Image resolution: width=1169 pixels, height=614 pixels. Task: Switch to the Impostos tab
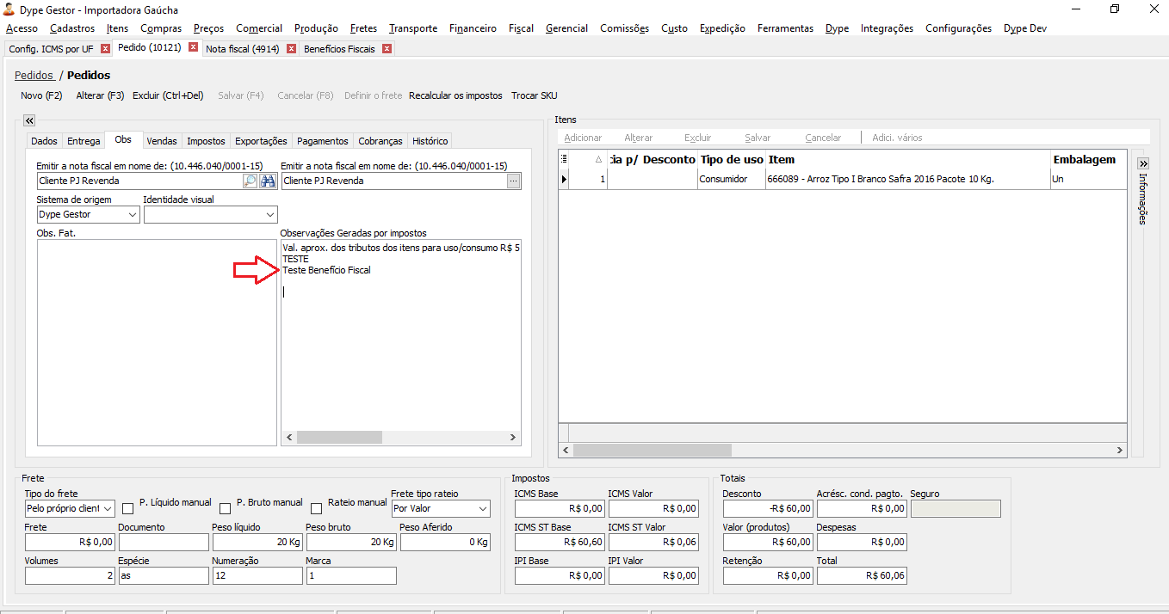[x=206, y=141]
